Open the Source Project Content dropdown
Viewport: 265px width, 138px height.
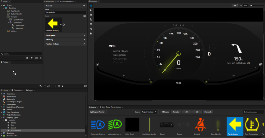click(x=149, y=112)
